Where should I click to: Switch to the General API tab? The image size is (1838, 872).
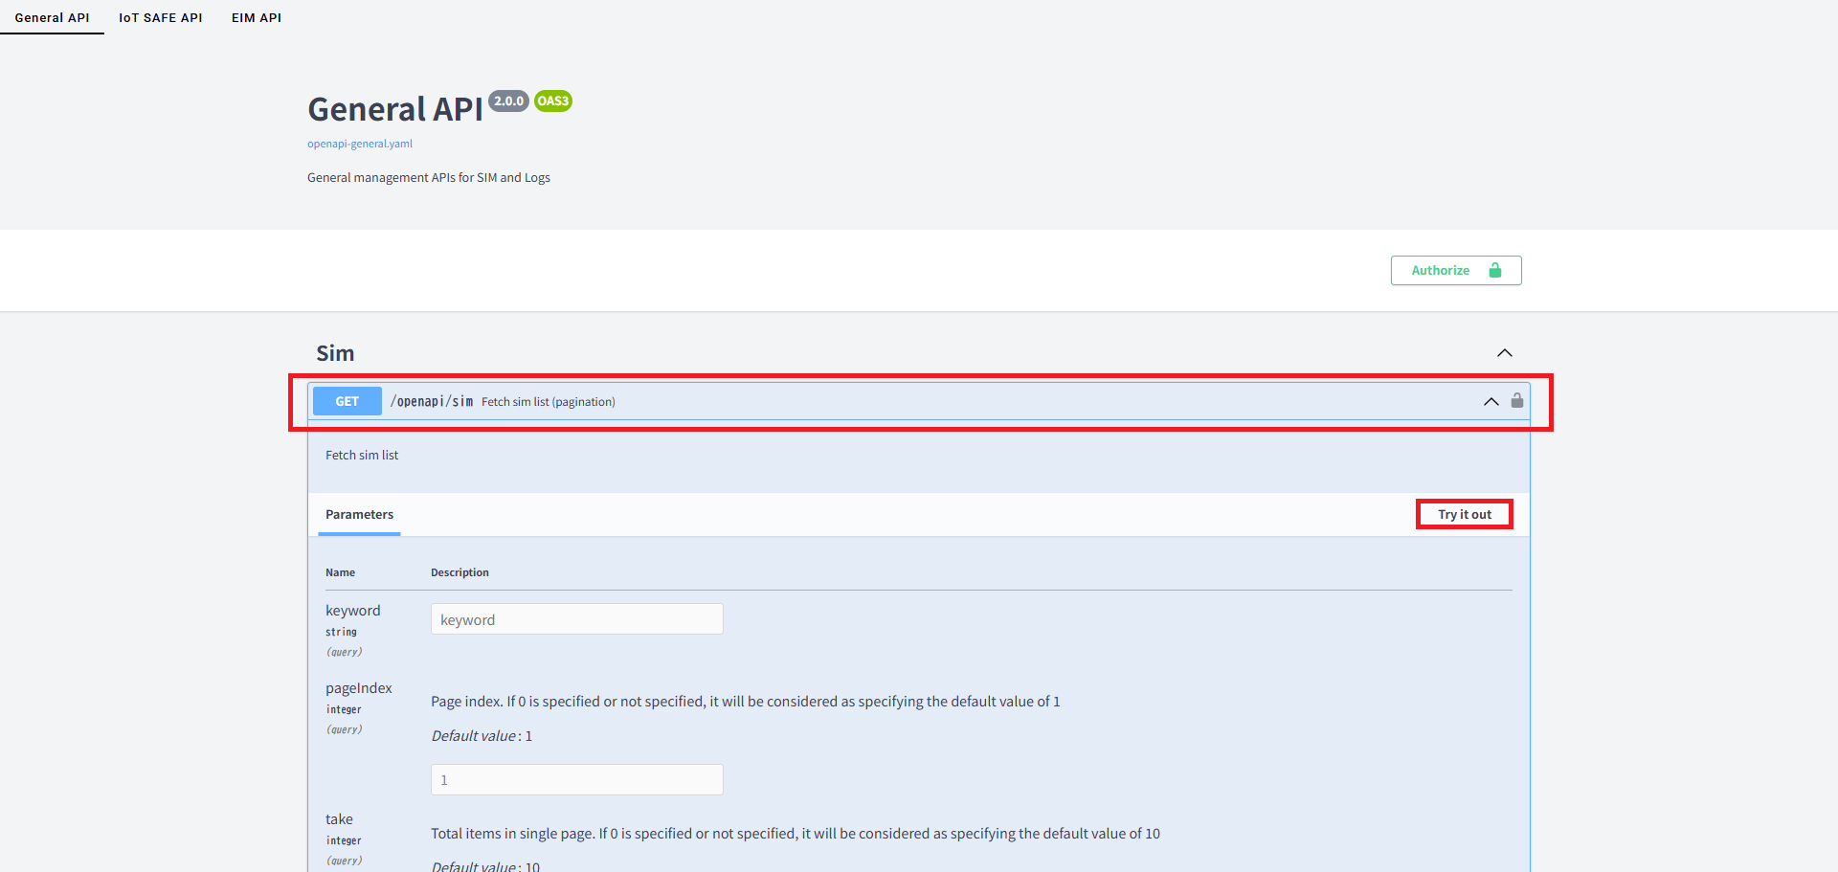point(52,17)
